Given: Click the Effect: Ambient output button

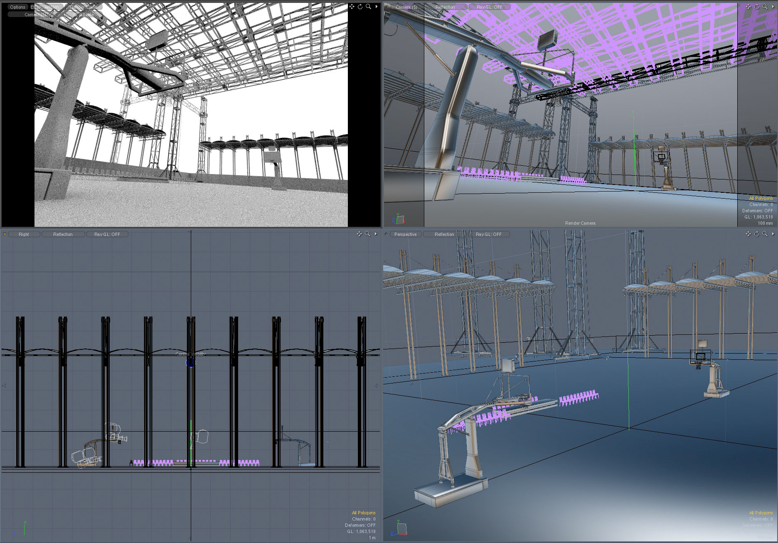Looking at the screenshot, I should tap(45, 7).
